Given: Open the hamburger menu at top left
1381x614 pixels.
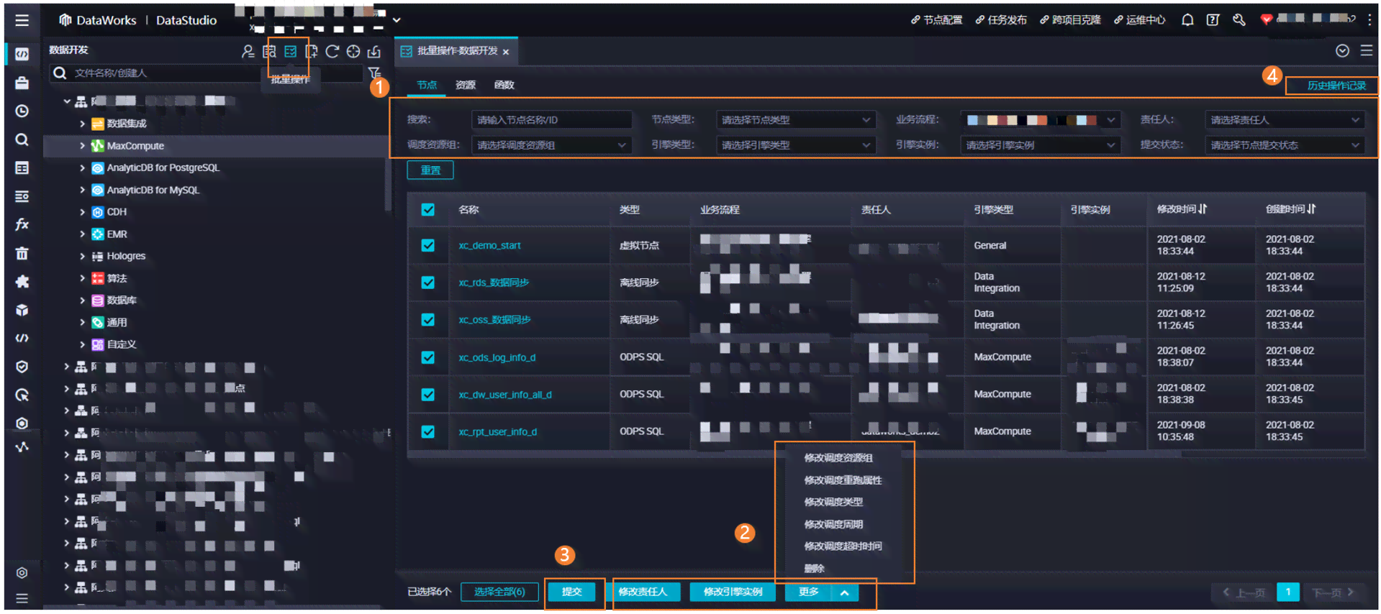Looking at the screenshot, I should (22, 20).
